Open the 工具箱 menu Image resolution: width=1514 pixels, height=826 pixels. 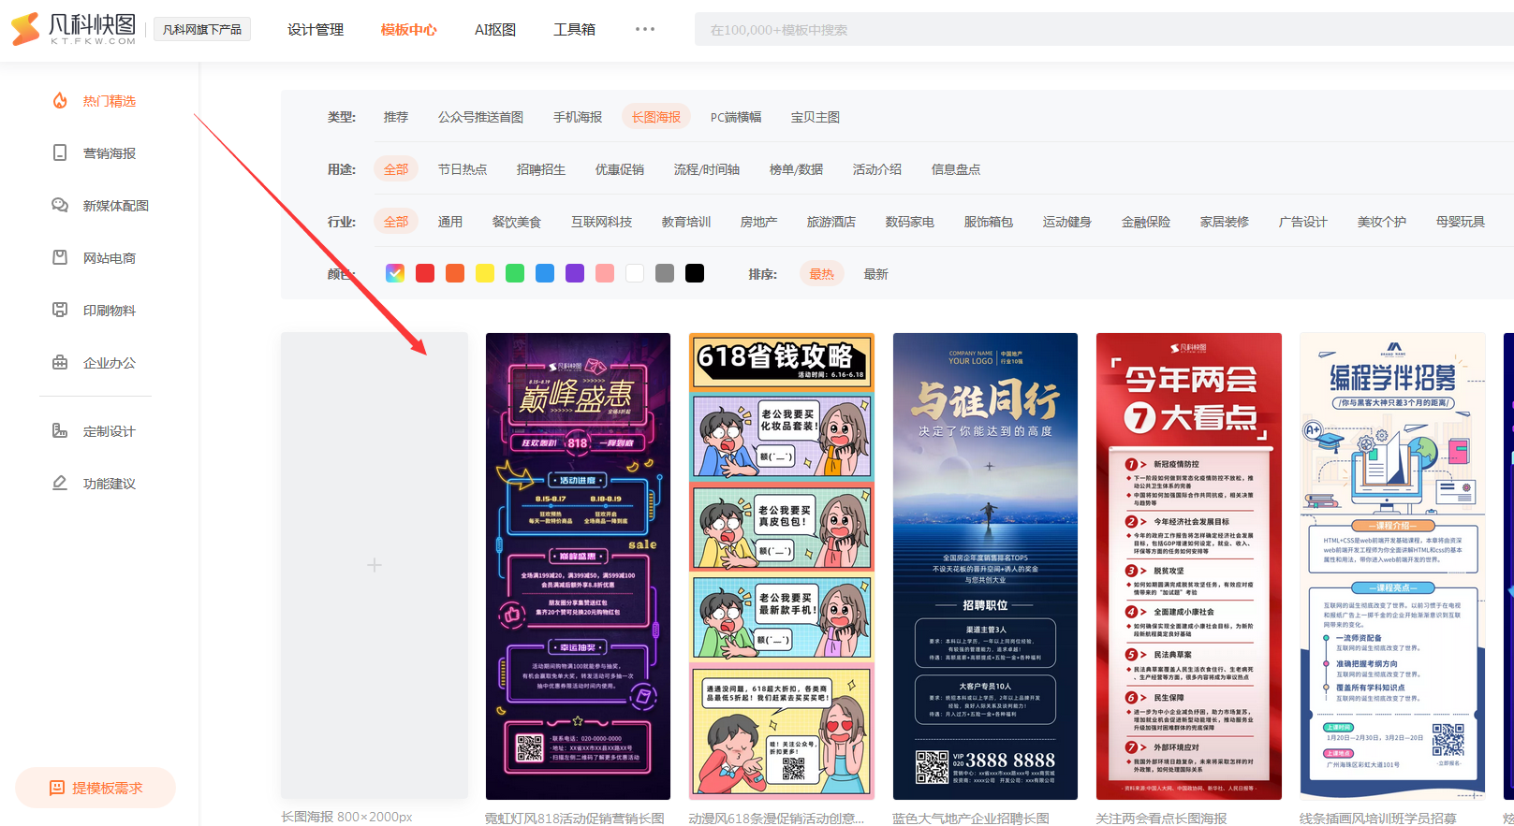[574, 30]
